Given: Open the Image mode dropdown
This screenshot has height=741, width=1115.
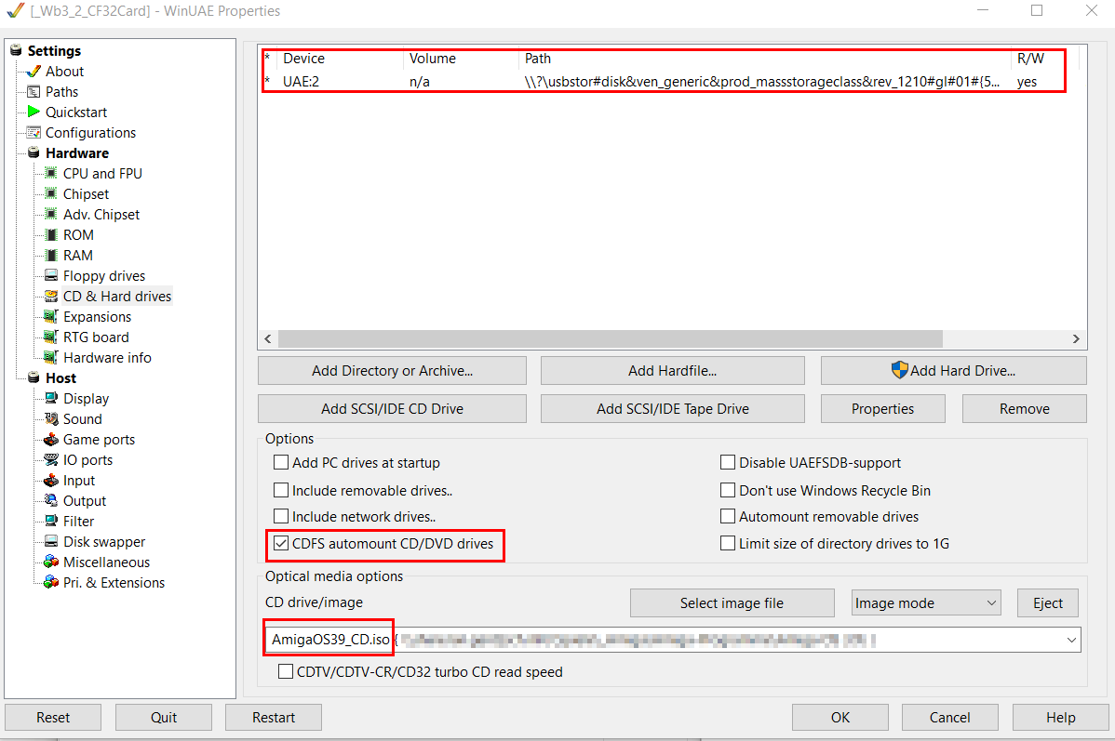Looking at the screenshot, I should pos(925,603).
